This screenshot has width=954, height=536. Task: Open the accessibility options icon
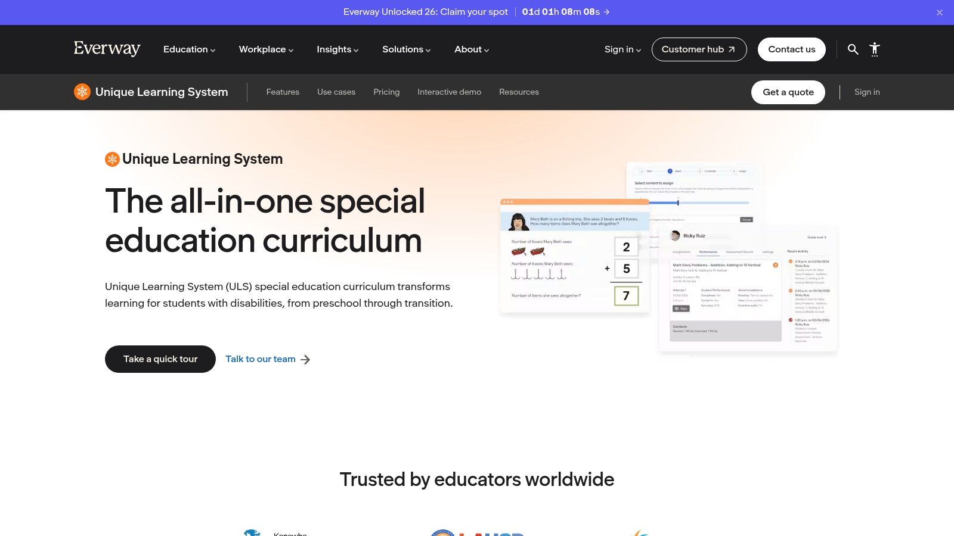[x=875, y=49]
